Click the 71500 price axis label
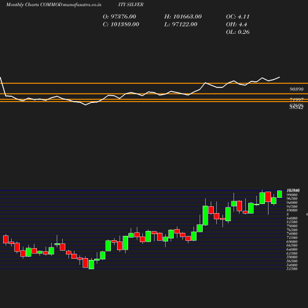Viewport: 308px width, 308px height. point(292,238)
